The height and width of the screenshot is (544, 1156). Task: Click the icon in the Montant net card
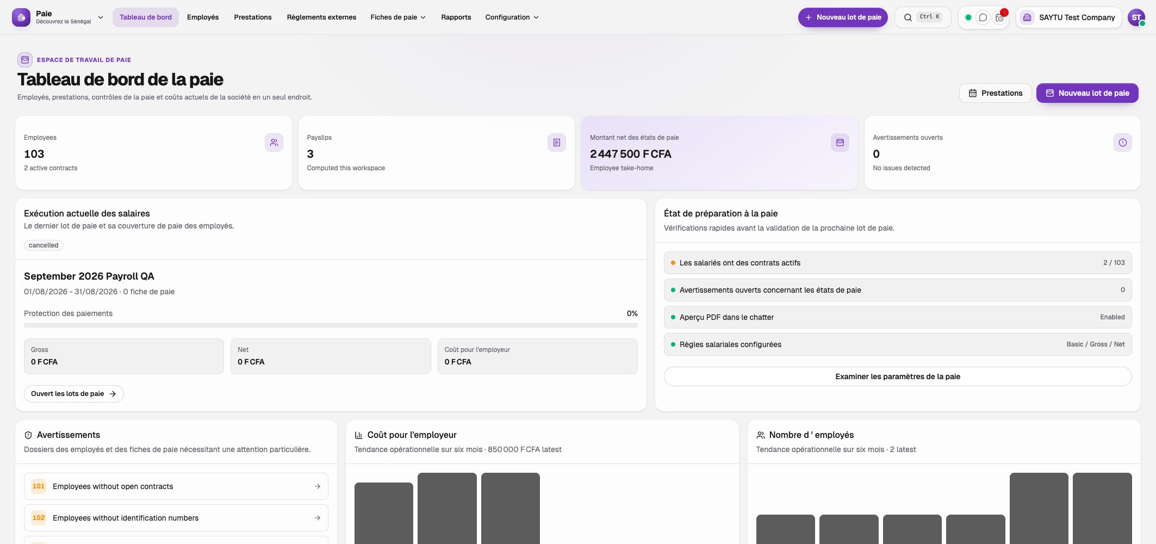pyautogui.click(x=840, y=143)
